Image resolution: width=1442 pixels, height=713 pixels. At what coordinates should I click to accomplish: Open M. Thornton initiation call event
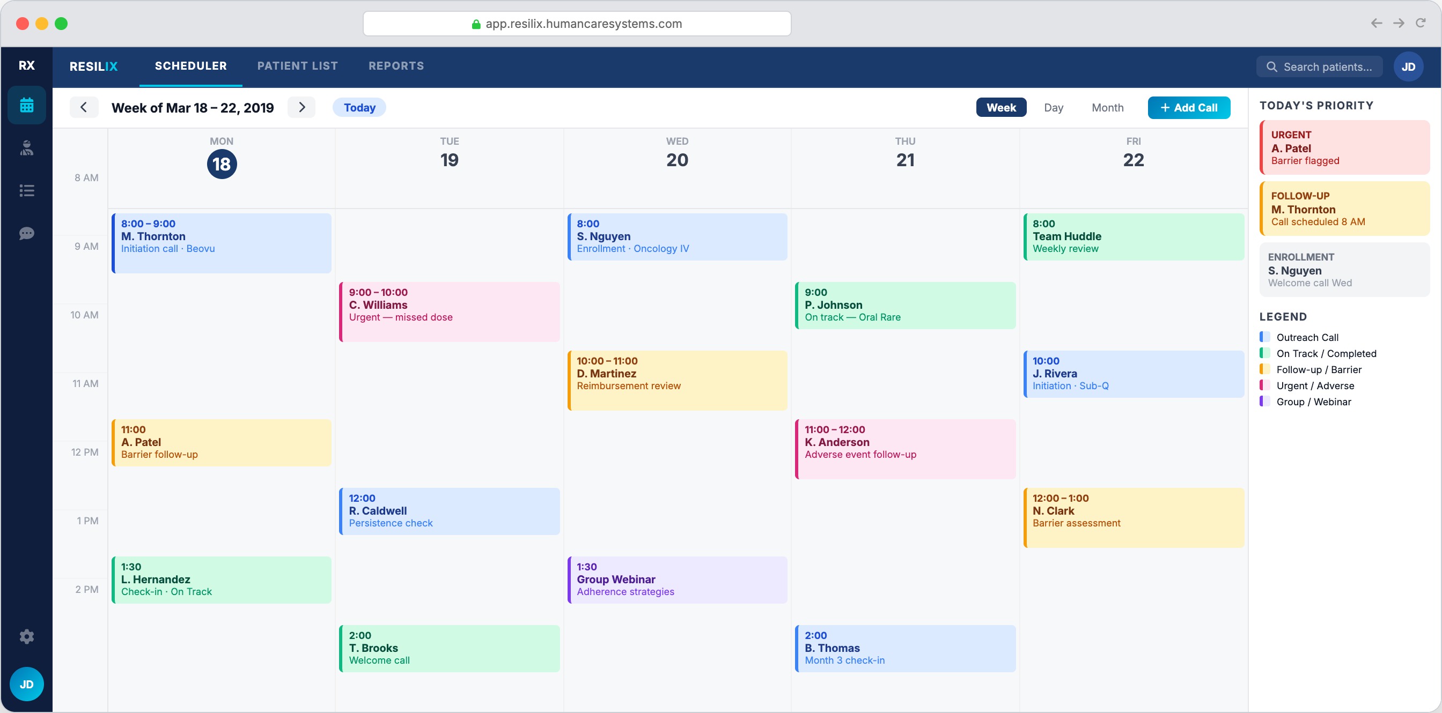pyautogui.click(x=222, y=243)
